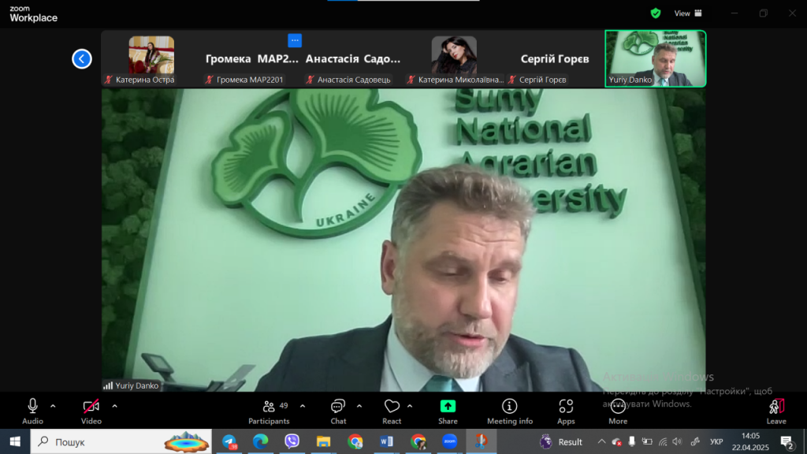Show hidden system tray icons
The image size is (807, 454).
(x=601, y=441)
